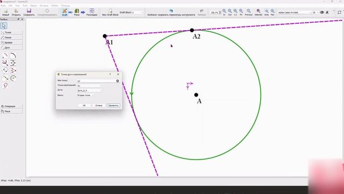Open the View menu
Screen dimensions: 344x194
[x=18, y=5]
